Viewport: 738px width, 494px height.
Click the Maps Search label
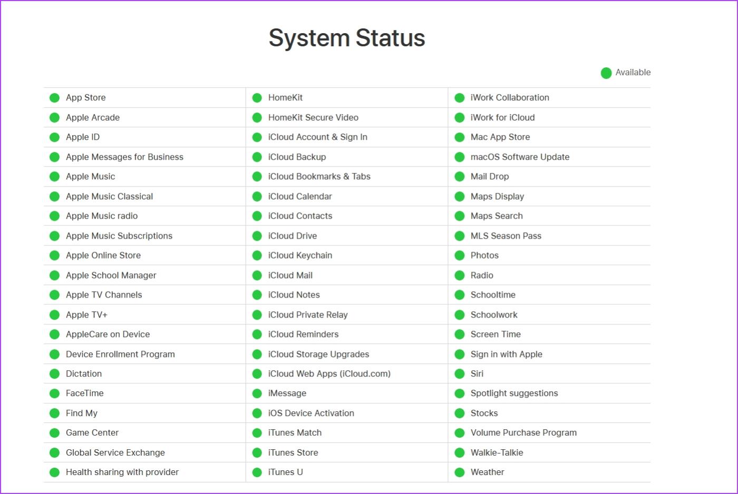497,216
